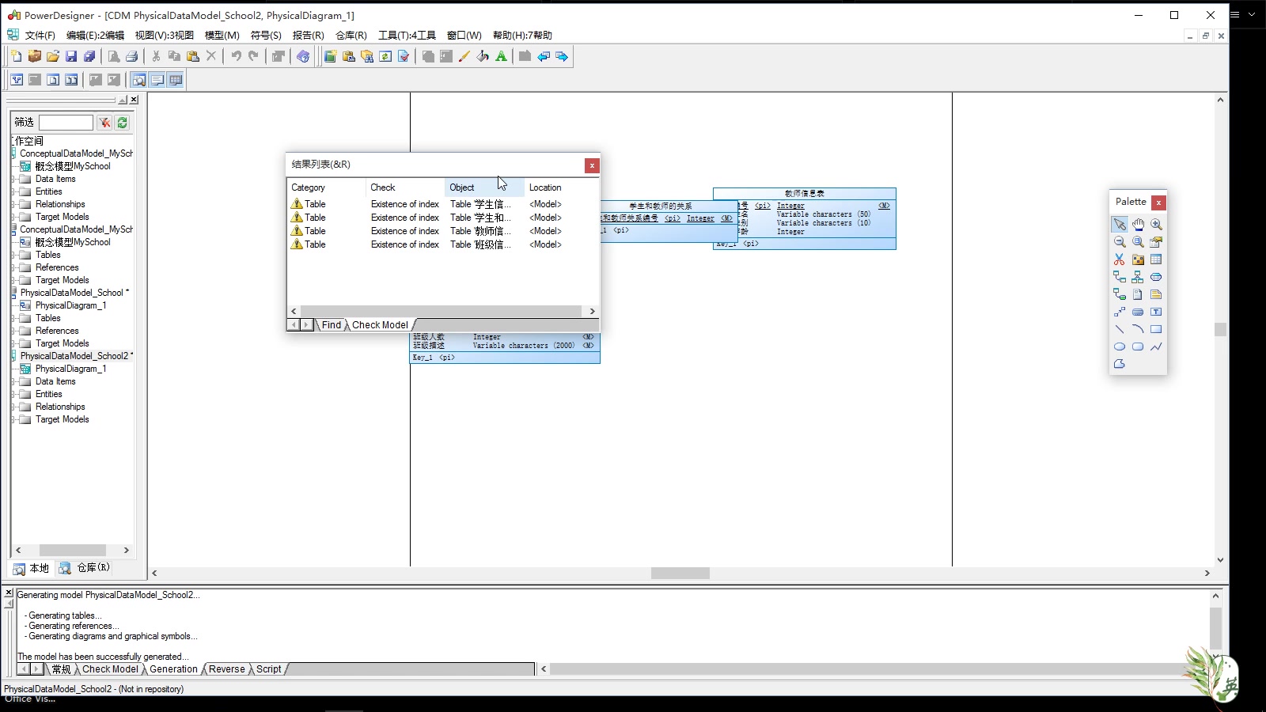Expand the first Relationships folder in tree
Viewport: 1266px width, 712px height.
click(14, 204)
